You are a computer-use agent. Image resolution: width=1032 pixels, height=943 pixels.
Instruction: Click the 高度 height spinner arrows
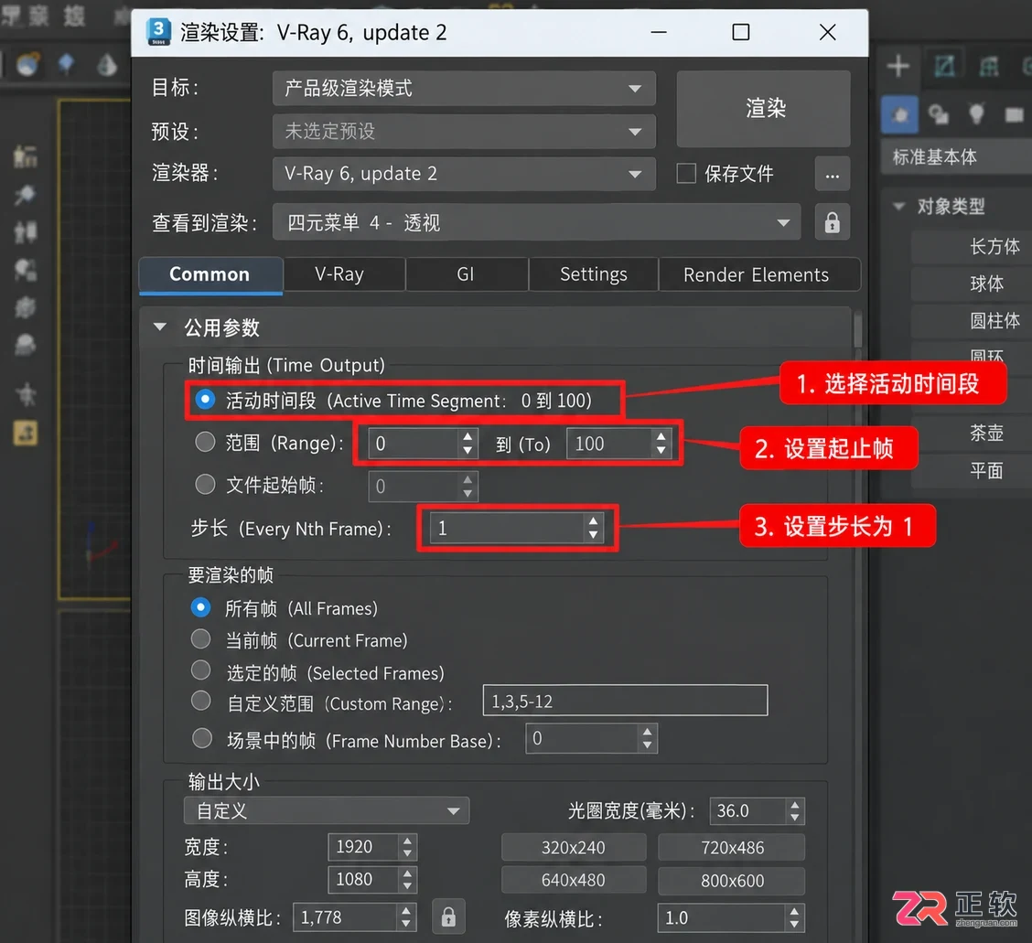[x=407, y=880]
